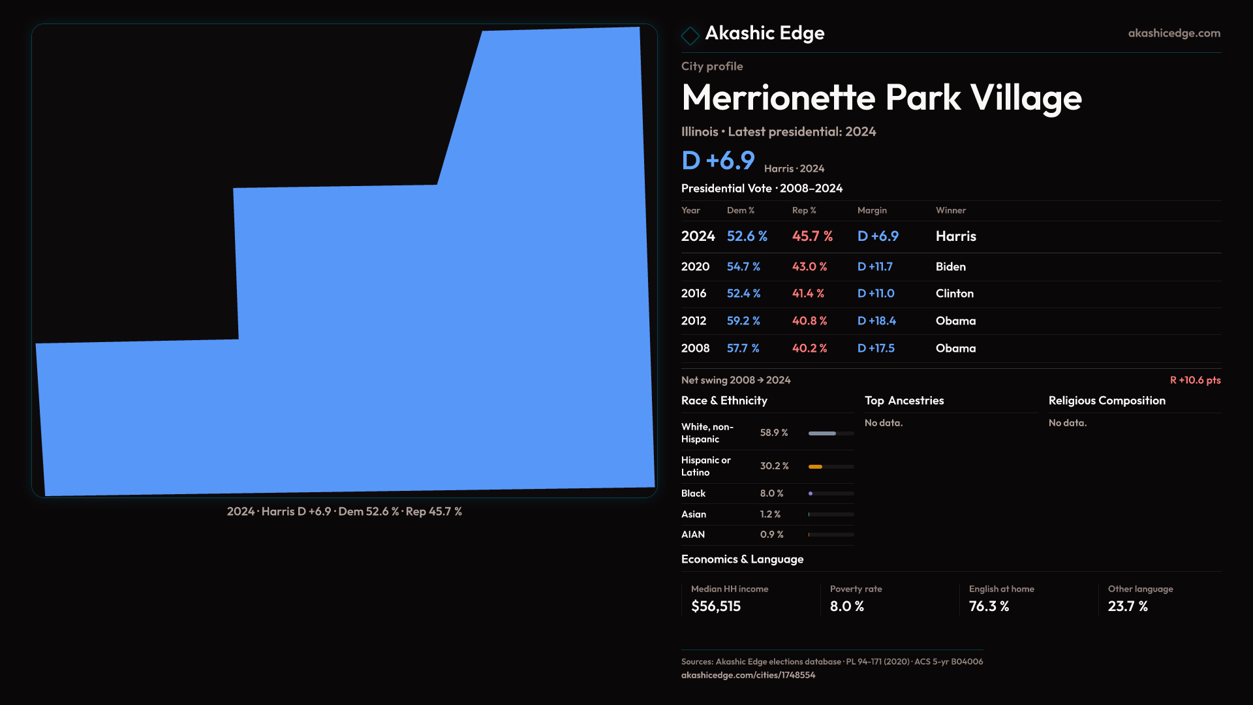Click the Margin column header

click(x=872, y=210)
